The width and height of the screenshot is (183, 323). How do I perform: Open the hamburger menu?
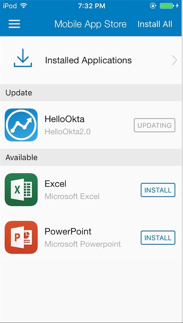14,24
